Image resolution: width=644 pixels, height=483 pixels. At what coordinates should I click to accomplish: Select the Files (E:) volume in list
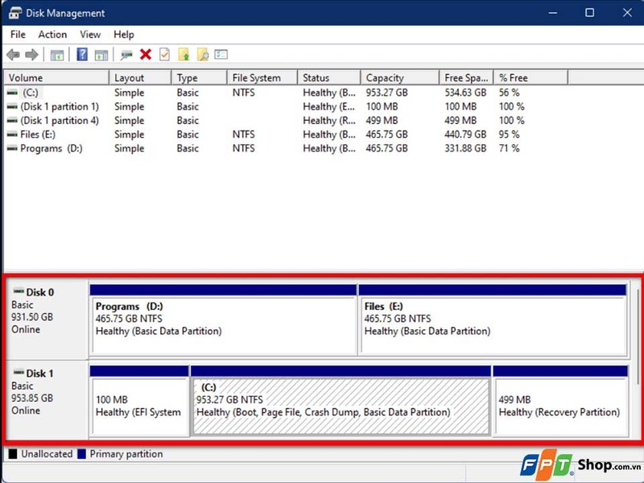coord(37,134)
